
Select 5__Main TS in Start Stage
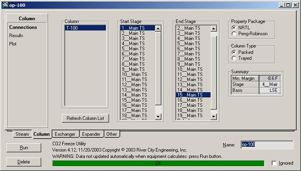point(138,49)
